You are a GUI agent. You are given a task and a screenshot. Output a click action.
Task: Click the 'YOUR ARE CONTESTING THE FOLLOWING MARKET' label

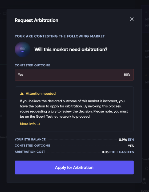(60, 36)
